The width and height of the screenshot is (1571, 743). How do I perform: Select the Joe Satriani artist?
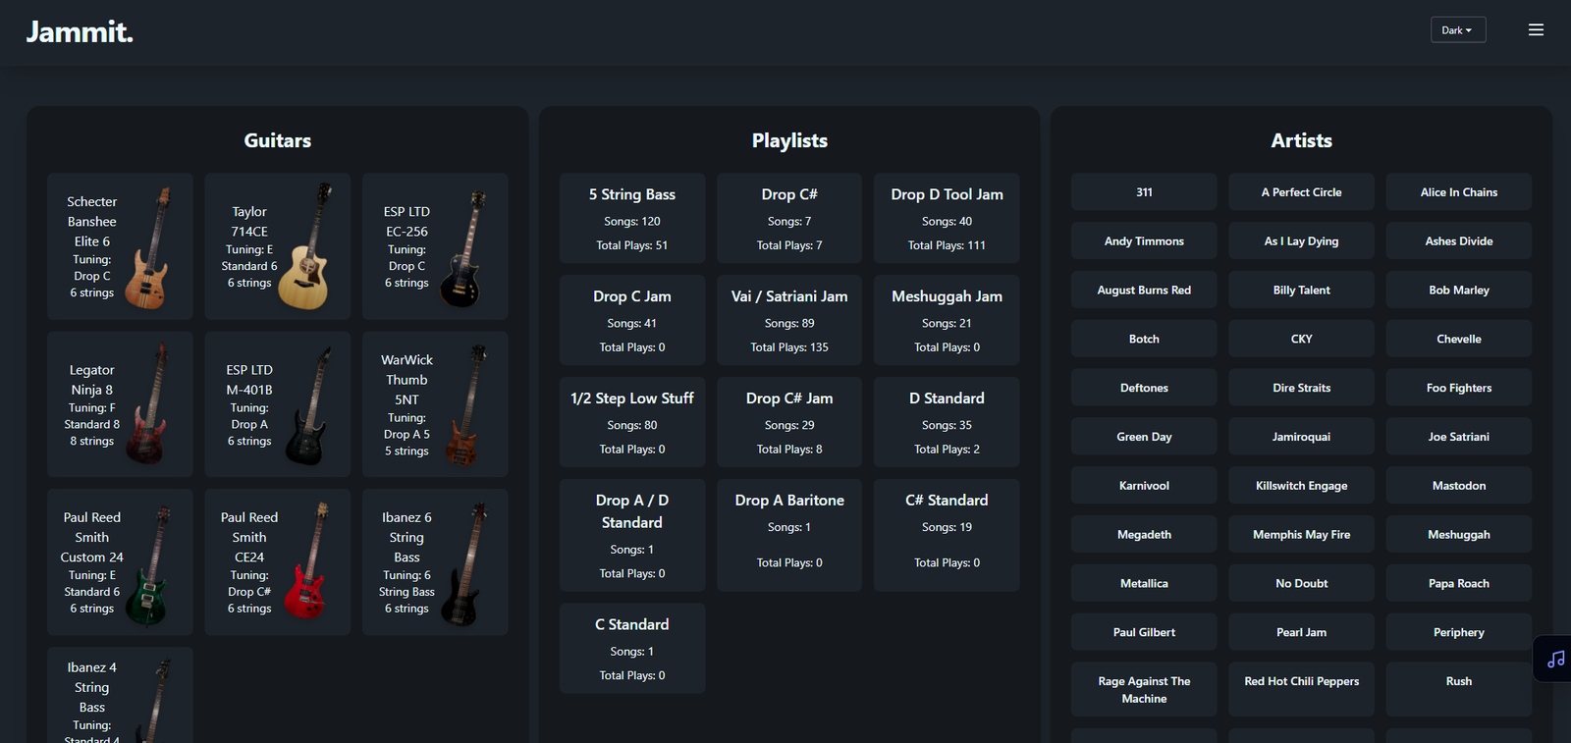tap(1459, 437)
